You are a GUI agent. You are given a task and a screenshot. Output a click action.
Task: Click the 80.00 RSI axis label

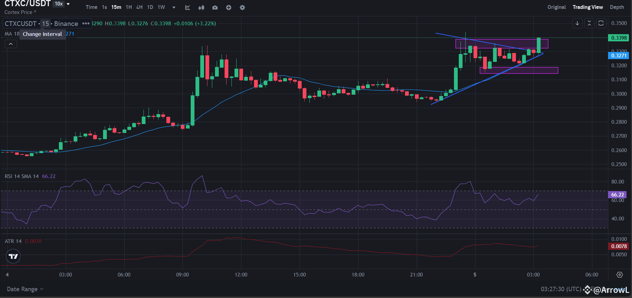[618, 182]
